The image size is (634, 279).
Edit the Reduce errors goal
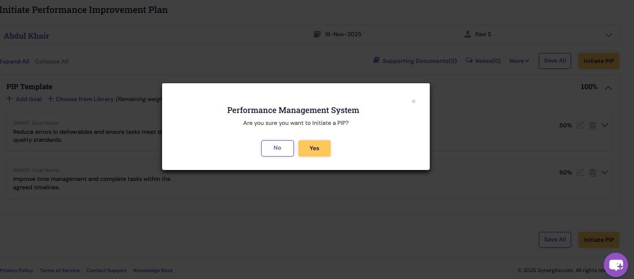(580, 125)
